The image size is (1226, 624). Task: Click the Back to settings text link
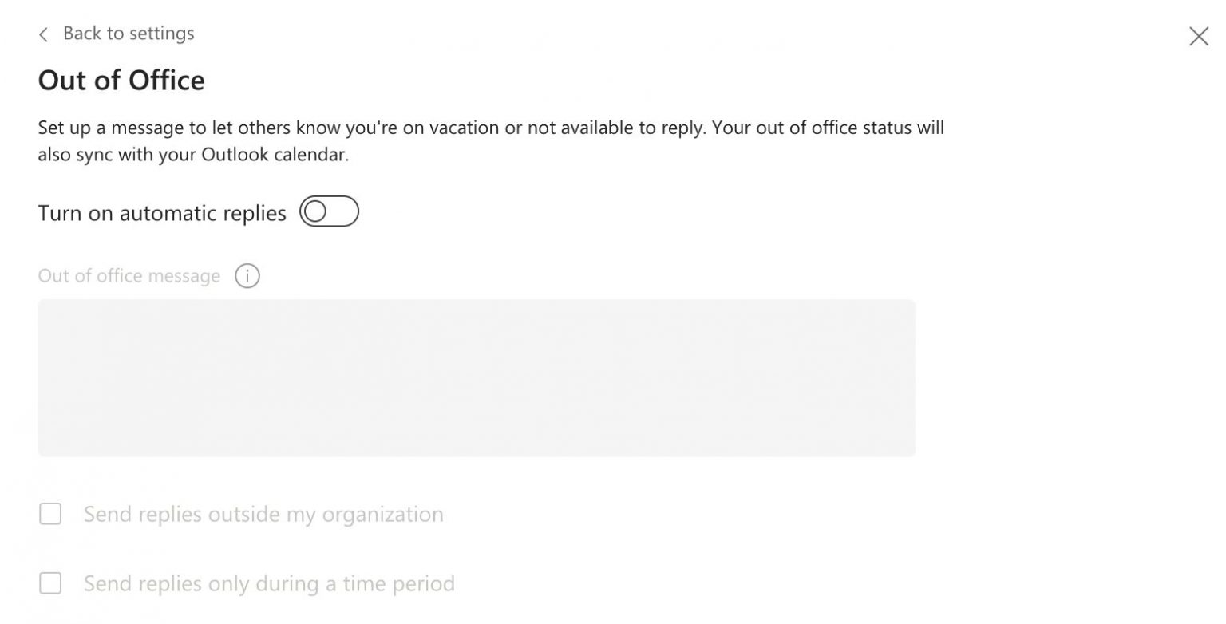(129, 34)
